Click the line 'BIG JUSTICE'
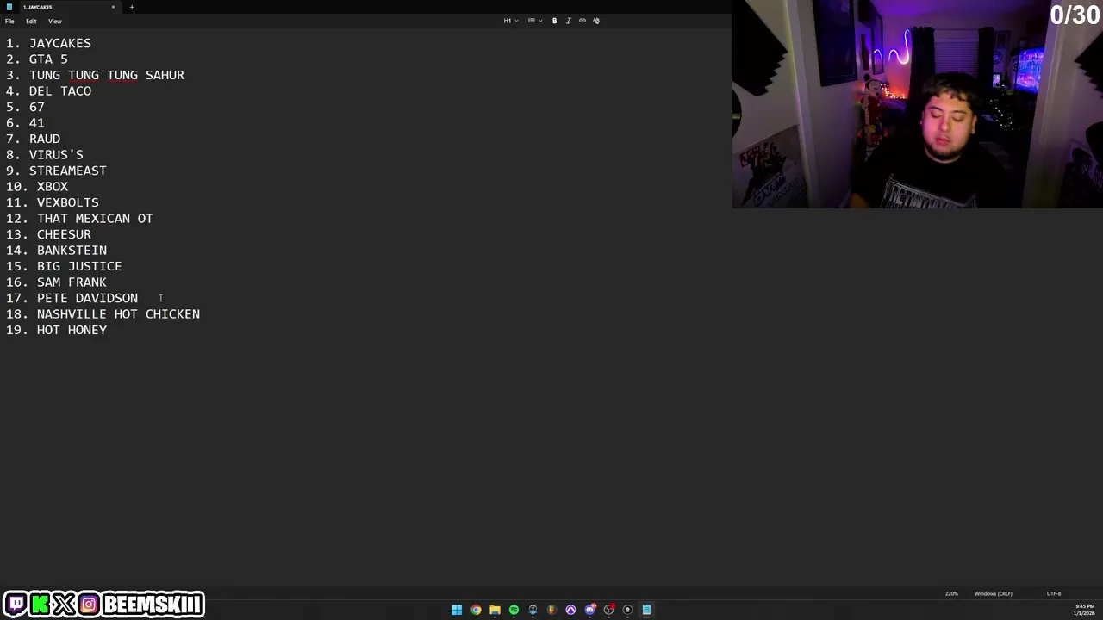 [x=79, y=266]
